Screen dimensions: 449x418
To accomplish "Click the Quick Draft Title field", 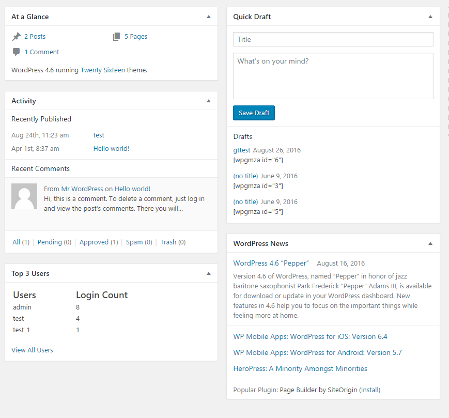I will (333, 39).
